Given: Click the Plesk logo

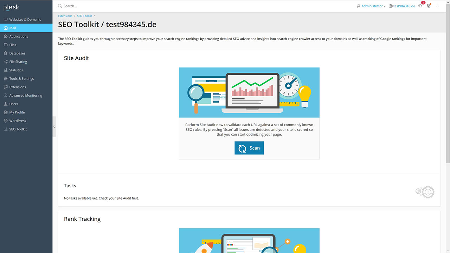Looking at the screenshot, I should coord(11,7).
